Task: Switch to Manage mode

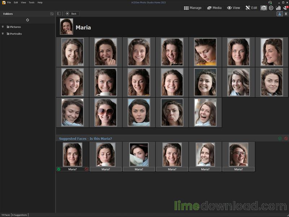Action: [x=193, y=8]
